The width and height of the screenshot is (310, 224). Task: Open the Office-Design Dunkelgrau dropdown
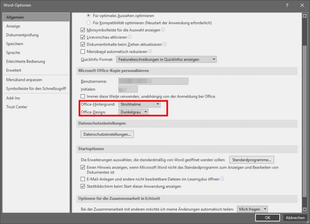tap(133, 112)
